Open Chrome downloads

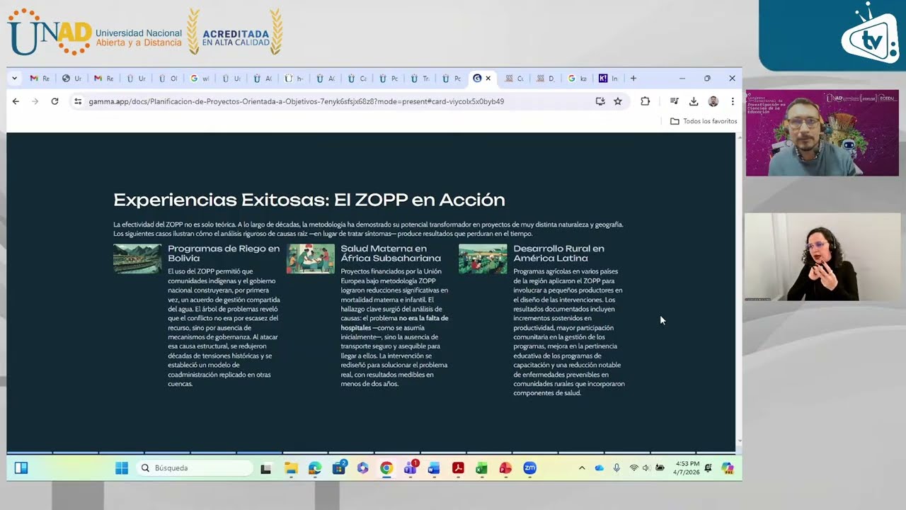click(694, 101)
